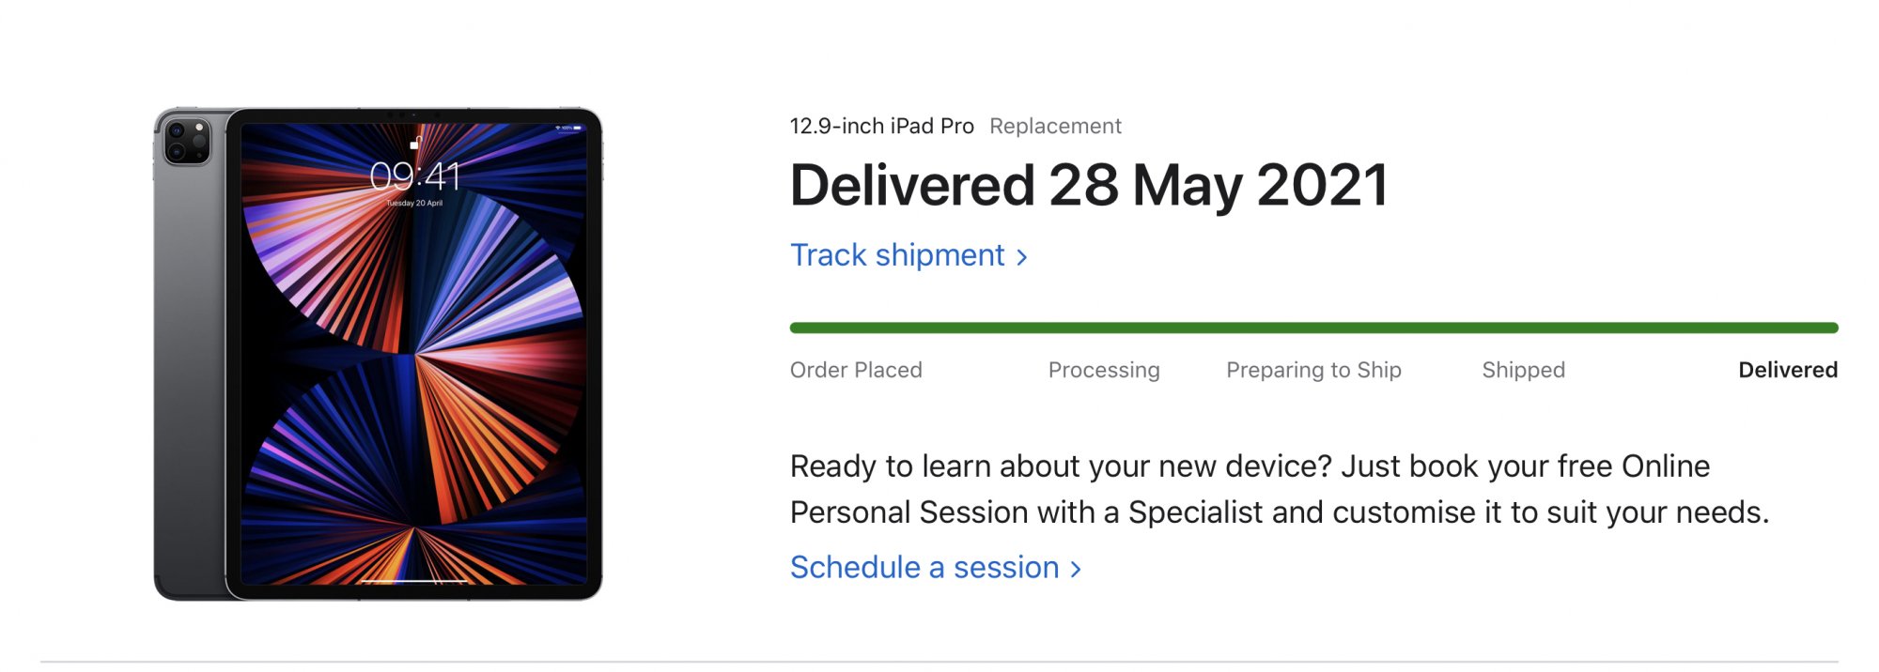This screenshot has width=1879, height=672.
Task: Click the chevron after Track shipment
Action: 1022,257
